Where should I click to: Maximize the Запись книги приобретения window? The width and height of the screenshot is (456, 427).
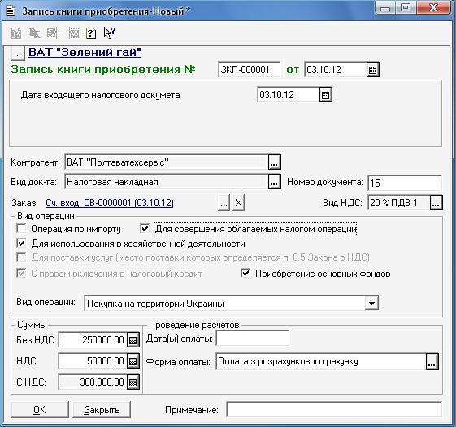pyautogui.click(x=406, y=8)
